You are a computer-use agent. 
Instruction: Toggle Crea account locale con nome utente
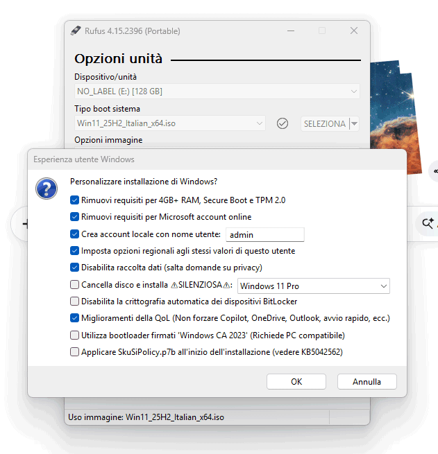pos(74,234)
